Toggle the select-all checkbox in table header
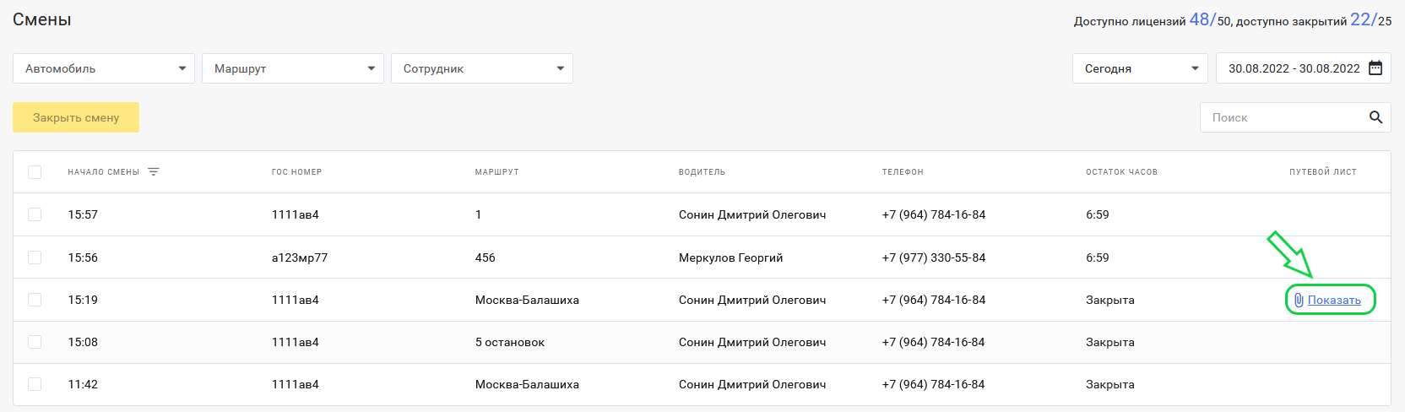This screenshot has width=1405, height=412. click(35, 172)
